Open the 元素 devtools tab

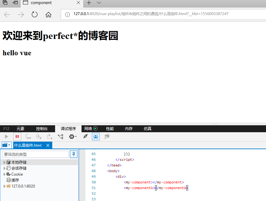coord(20,129)
